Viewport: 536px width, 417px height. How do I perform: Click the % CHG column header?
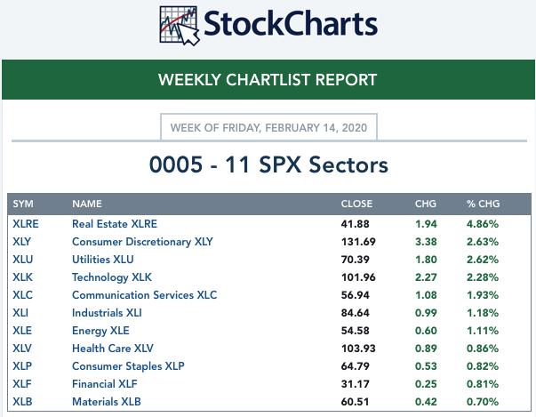click(x=484, y=204)
